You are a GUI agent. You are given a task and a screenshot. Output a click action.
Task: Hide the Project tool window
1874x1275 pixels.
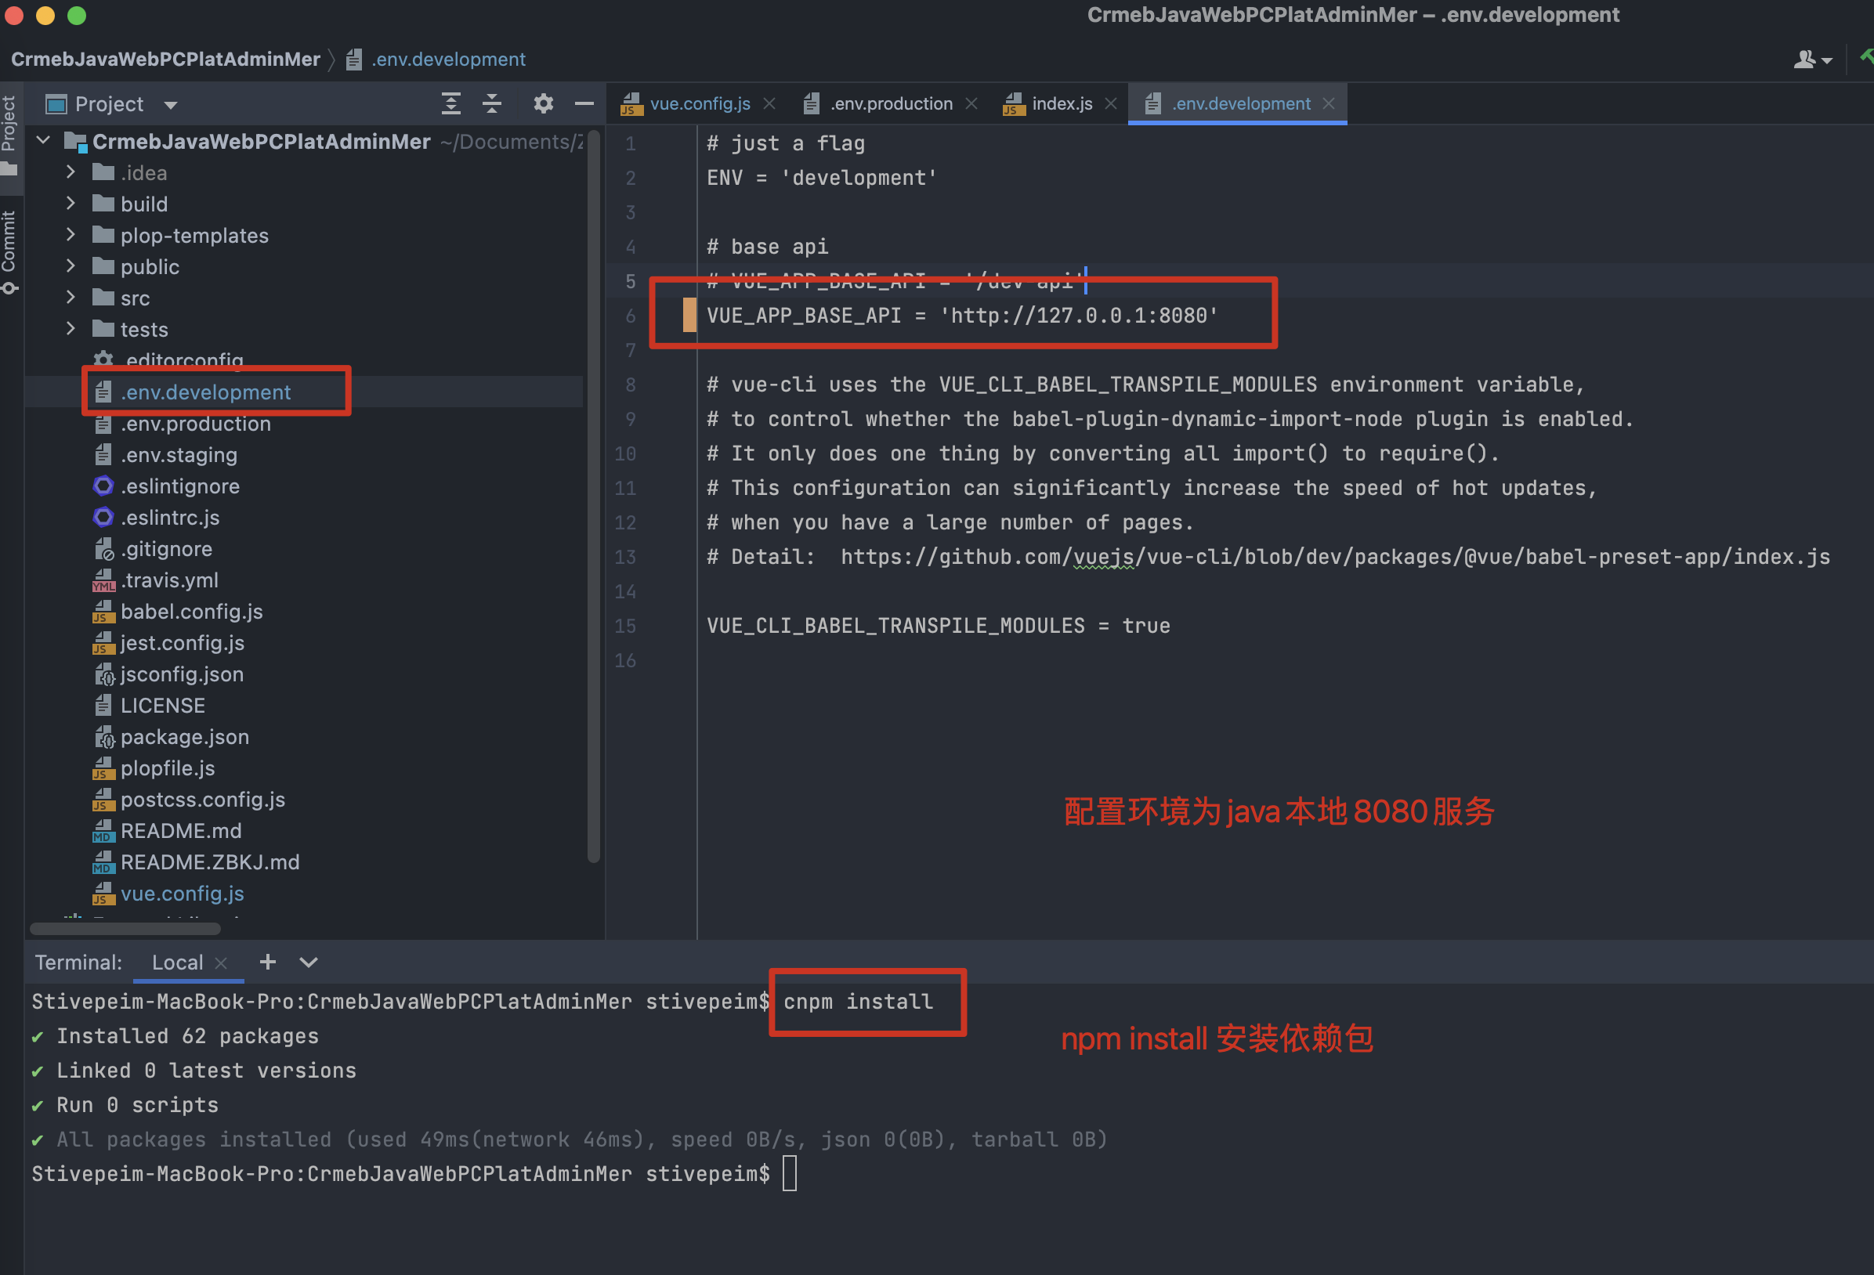pyautogui.click(x=584, y=103)
